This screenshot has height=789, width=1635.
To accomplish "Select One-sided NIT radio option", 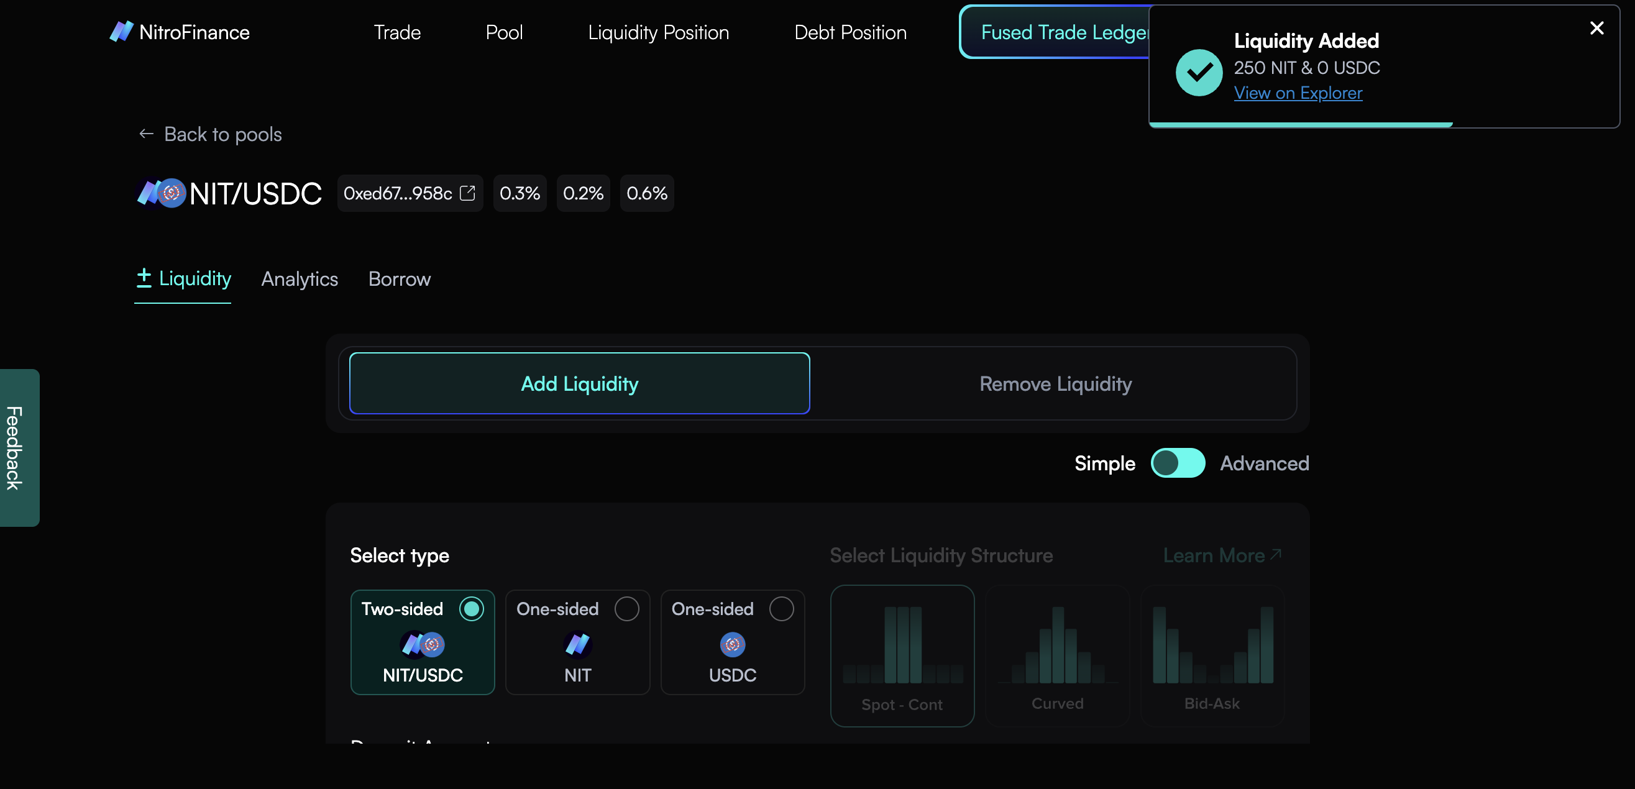I will [626, 609].
